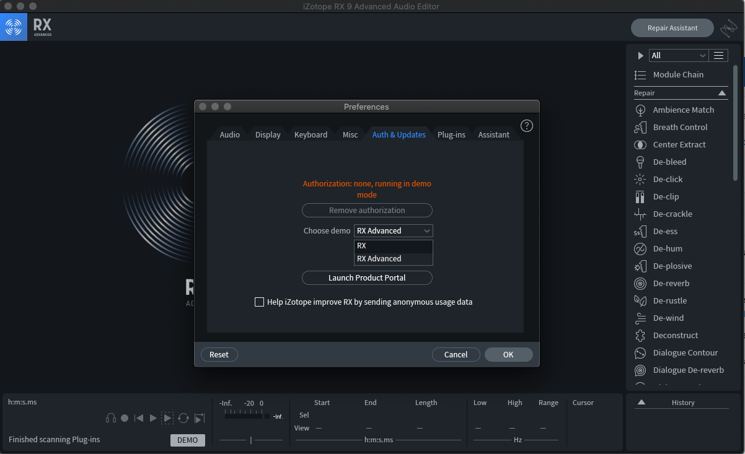The height and width of the screenshot is (454, 745).
Task: Select the Auth & Updates tab
Action: point(399,134)
